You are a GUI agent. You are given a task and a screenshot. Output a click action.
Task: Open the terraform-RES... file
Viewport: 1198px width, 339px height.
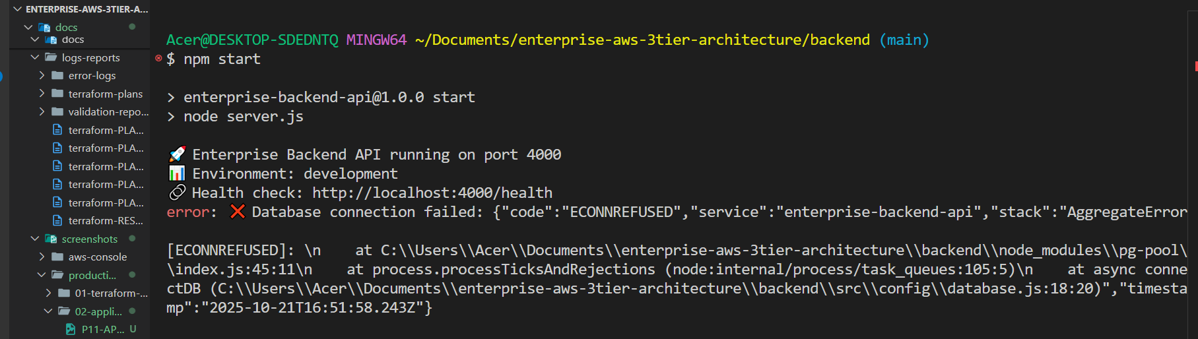[x=106, y=220]
